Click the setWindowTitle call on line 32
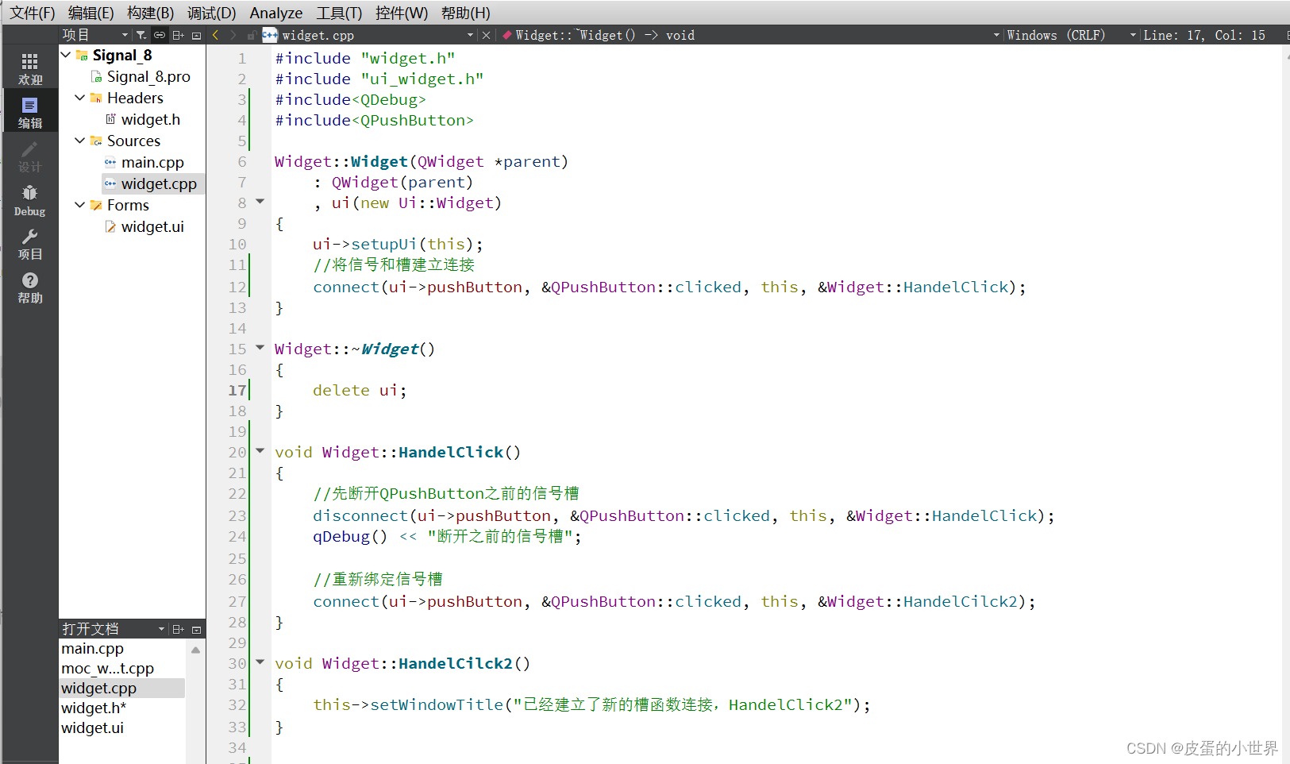 437,704
